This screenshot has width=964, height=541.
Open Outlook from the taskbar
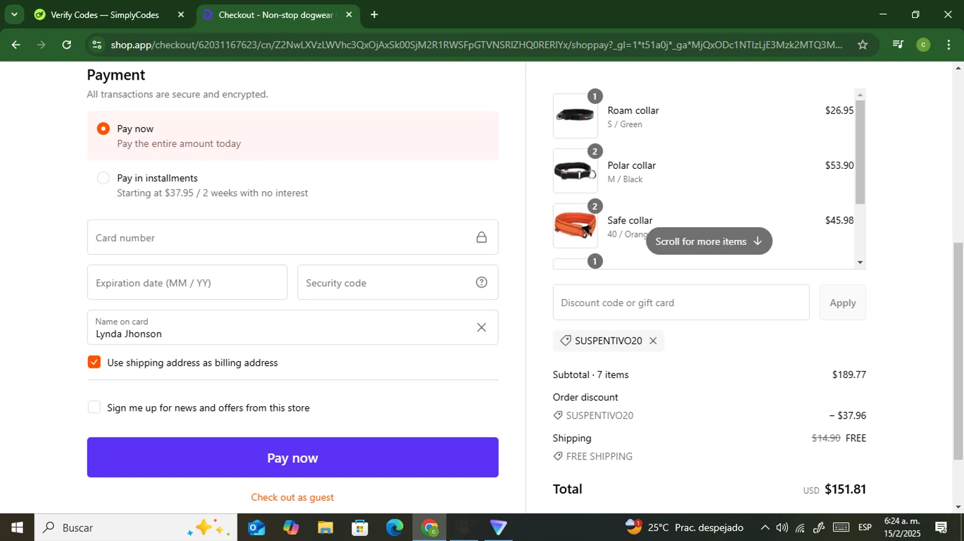[x=256, y=528]
